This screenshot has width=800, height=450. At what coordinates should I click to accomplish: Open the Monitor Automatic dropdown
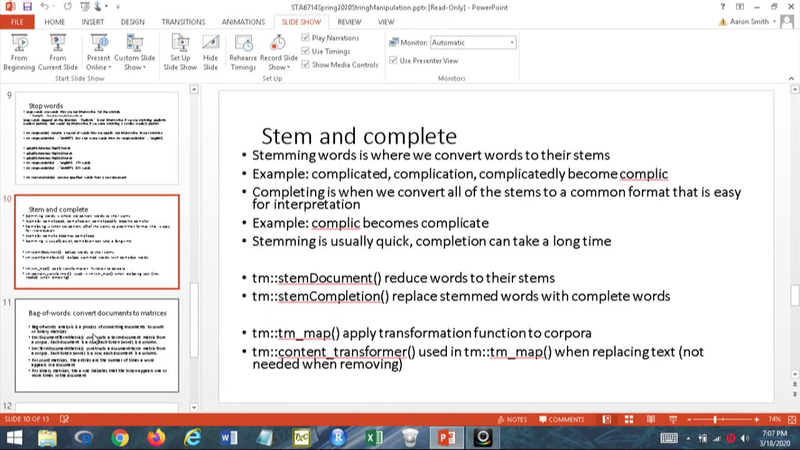pos(472,42)
